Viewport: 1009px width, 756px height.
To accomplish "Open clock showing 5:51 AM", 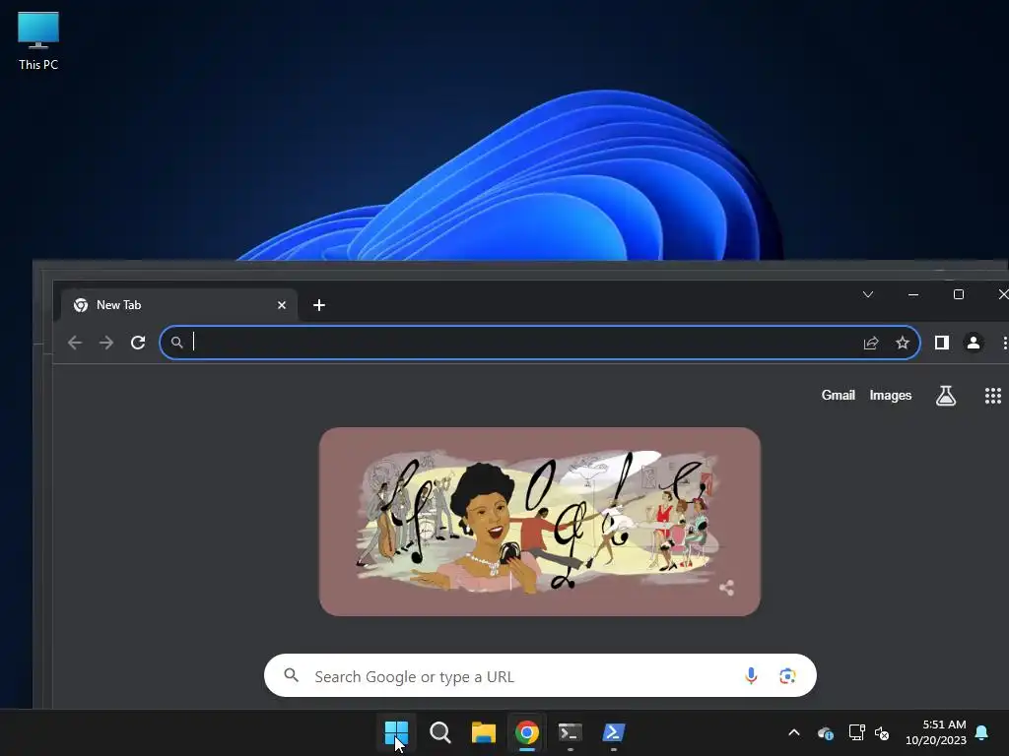I will [936, 732].
